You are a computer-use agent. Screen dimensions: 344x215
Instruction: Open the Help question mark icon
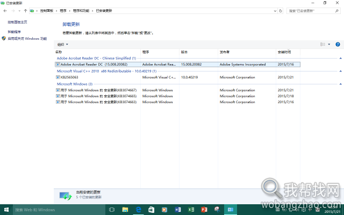coord(338,44)
